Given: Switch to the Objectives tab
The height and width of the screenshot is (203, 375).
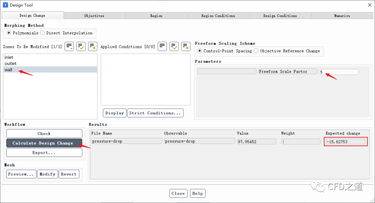Looking at the screenshot, I should 94,16.
